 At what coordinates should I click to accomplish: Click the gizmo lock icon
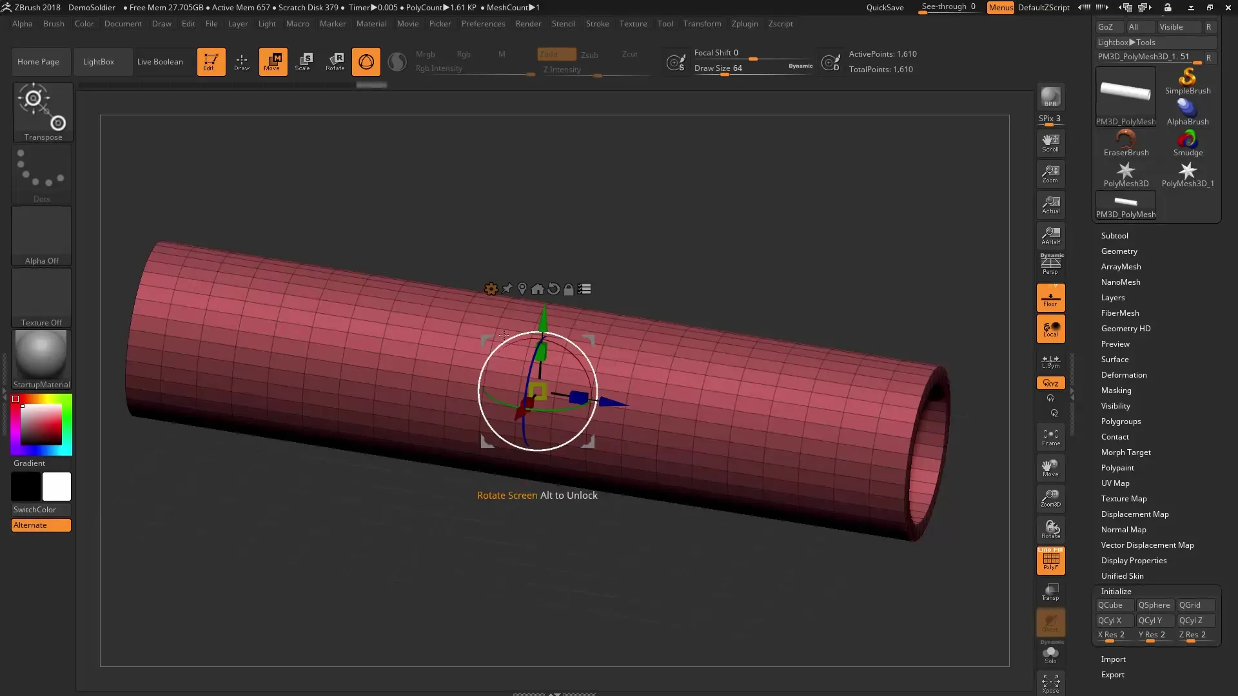click(x=569, y=289)
